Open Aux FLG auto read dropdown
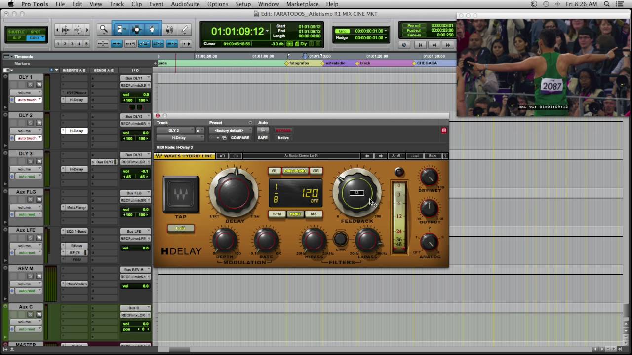 [29, 214]
